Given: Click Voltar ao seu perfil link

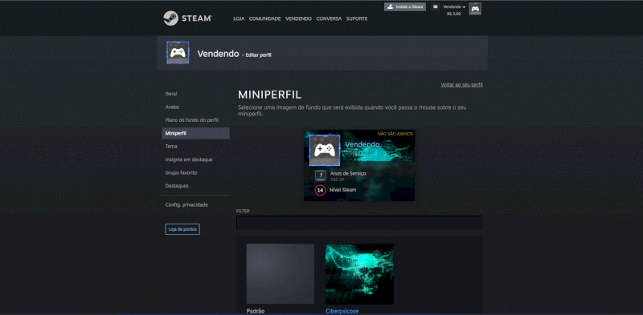Looking at the screenshot, I should click(461, 85).
